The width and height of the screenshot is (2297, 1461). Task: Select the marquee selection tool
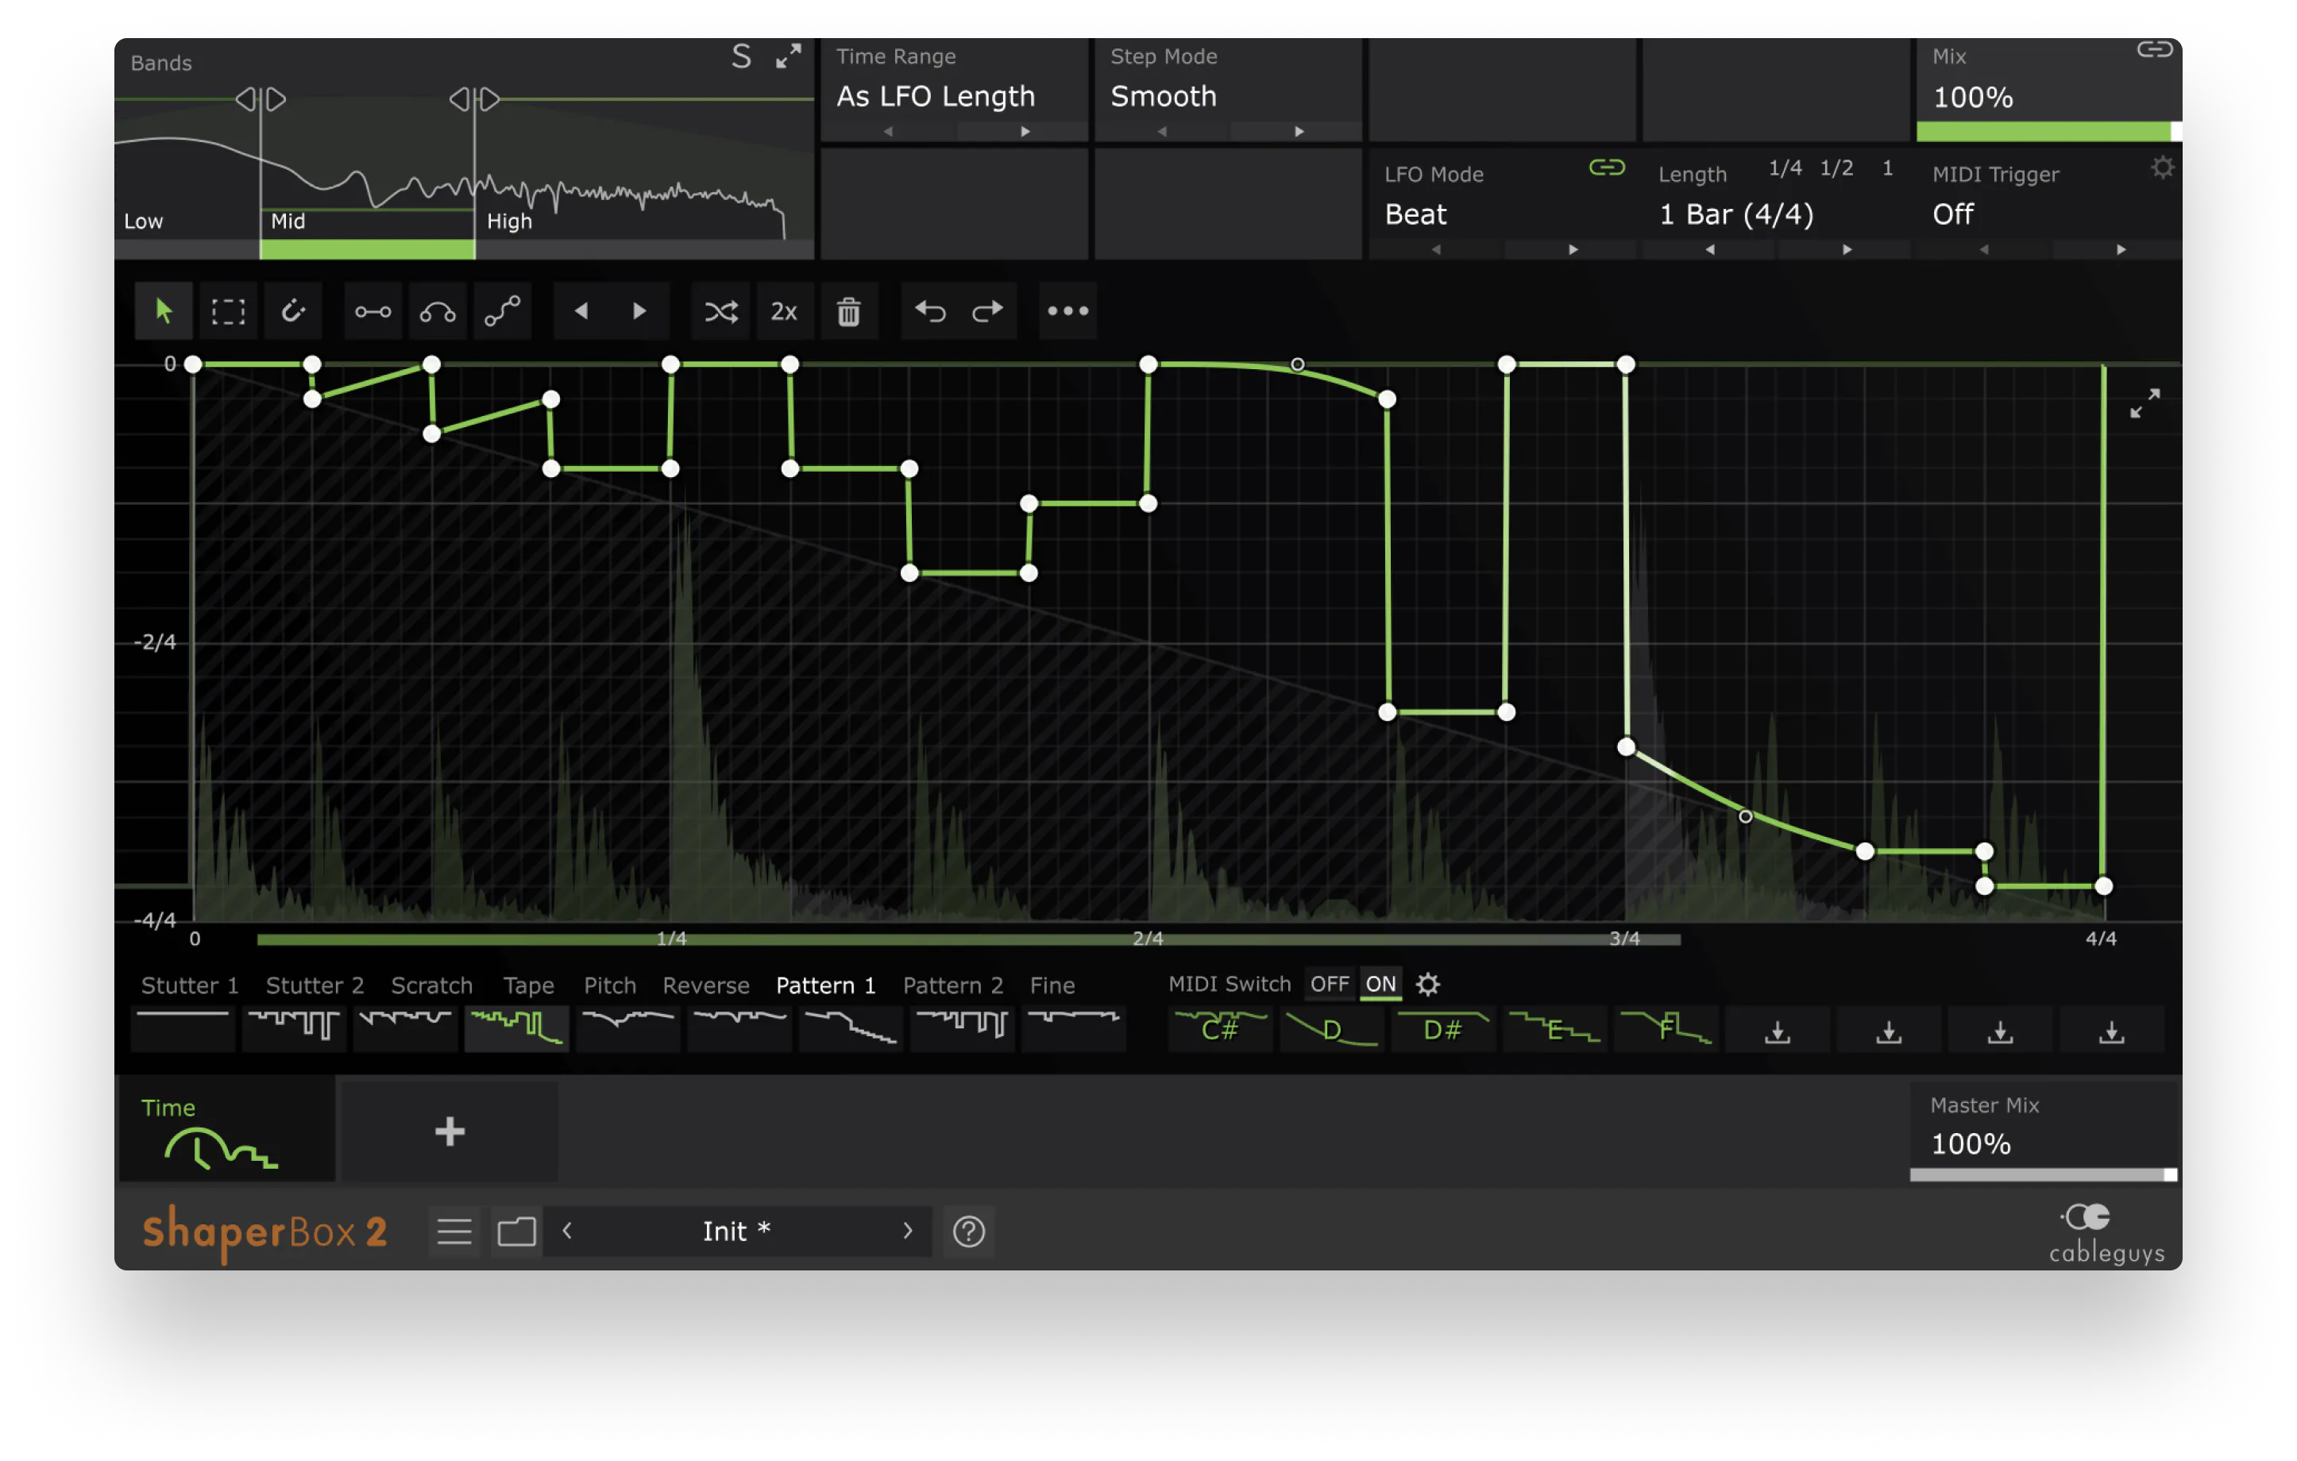pos(228,311)
